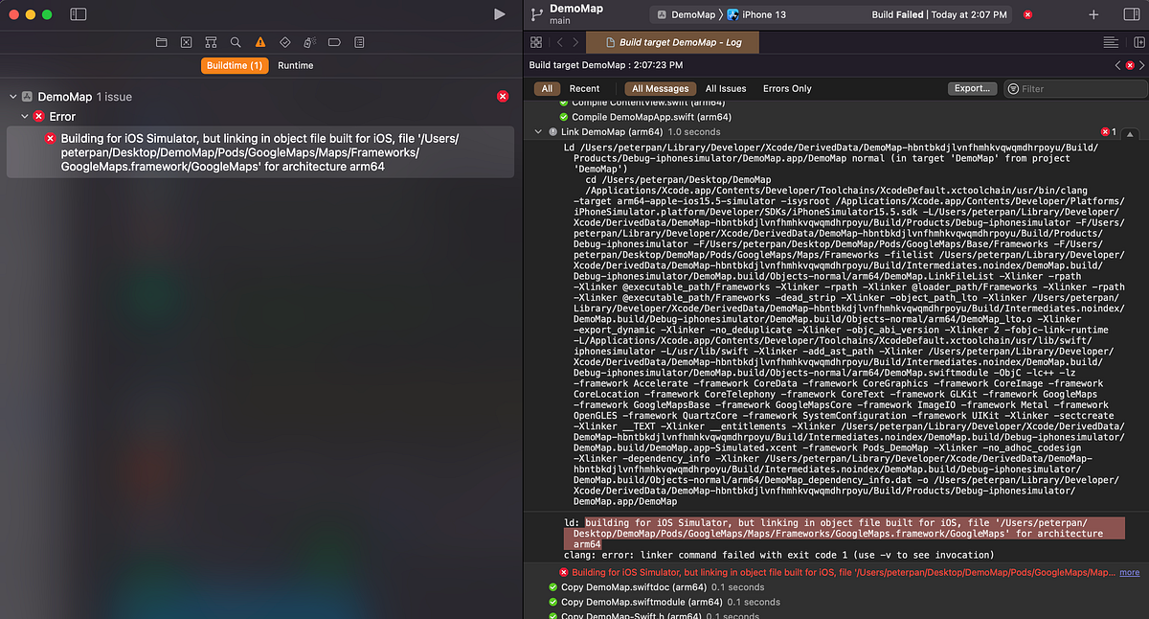Open the Find navigator magnifying glass
The image size is (1149, 619).
235,42
